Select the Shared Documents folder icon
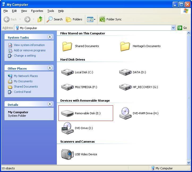This screenshot has width=192, height=172. click(67, 46)
